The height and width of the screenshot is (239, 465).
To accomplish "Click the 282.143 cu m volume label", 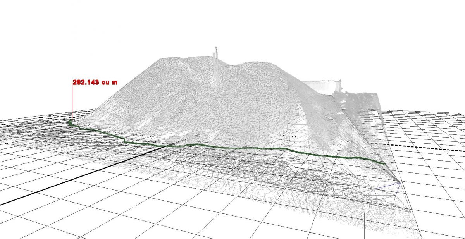I will click(x=95, y=83).
